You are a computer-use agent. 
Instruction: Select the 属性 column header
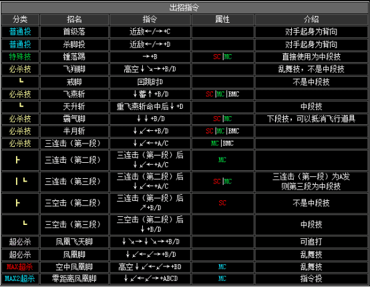[222, 19]
